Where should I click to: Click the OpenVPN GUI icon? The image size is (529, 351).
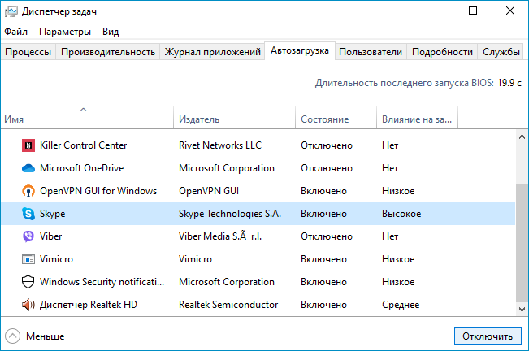tap(28, 191)
